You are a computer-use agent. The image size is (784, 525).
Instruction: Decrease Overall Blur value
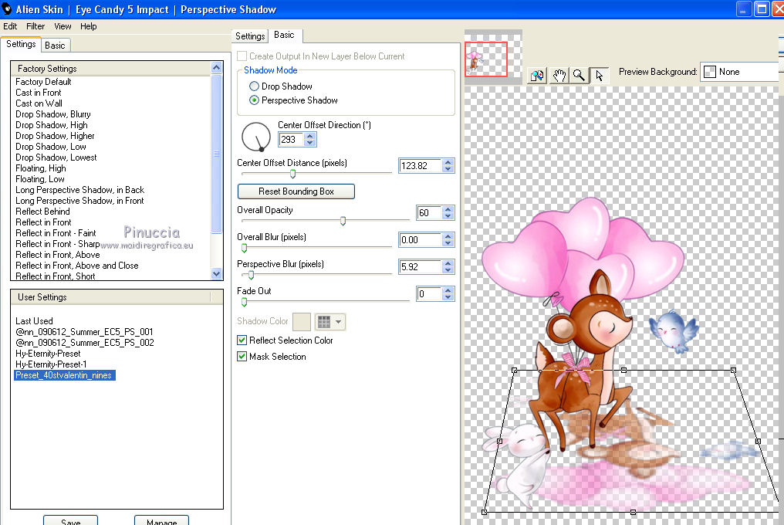pyautogui.click(x=448, y=243)
